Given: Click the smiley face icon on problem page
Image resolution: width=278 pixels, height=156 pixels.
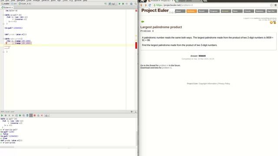Looking at the screenshot, I should [271, 23].
